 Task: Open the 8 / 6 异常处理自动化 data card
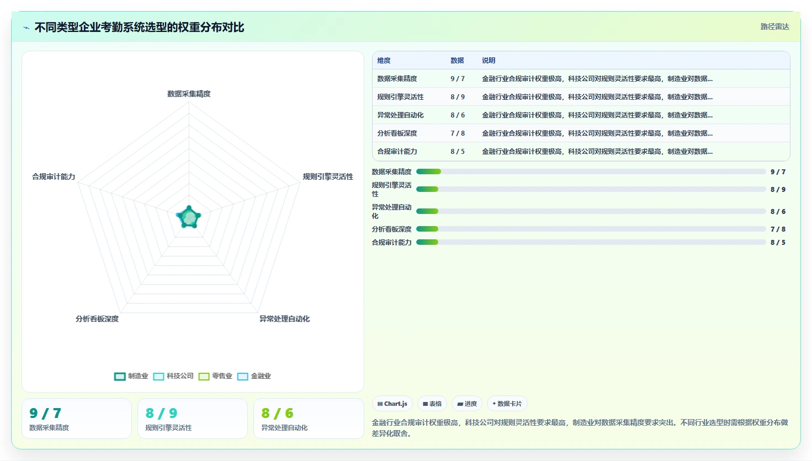(309, 419)
